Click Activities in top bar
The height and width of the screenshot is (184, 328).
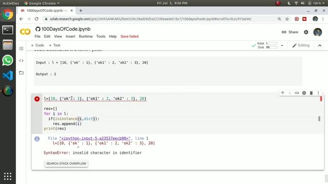point(10,3)
